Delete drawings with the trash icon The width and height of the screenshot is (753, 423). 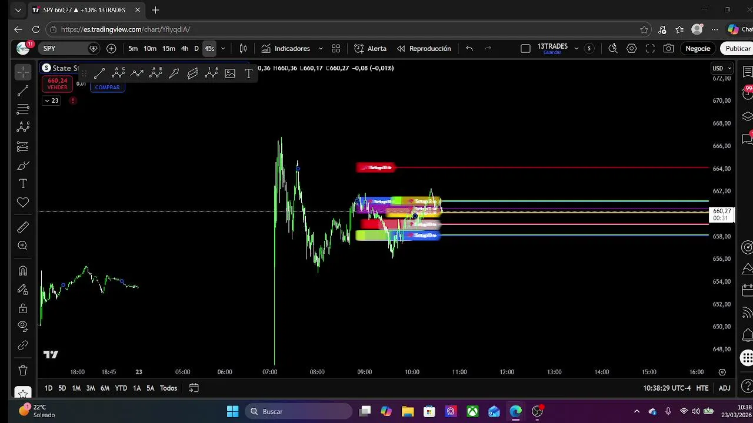tap(23, 370)
